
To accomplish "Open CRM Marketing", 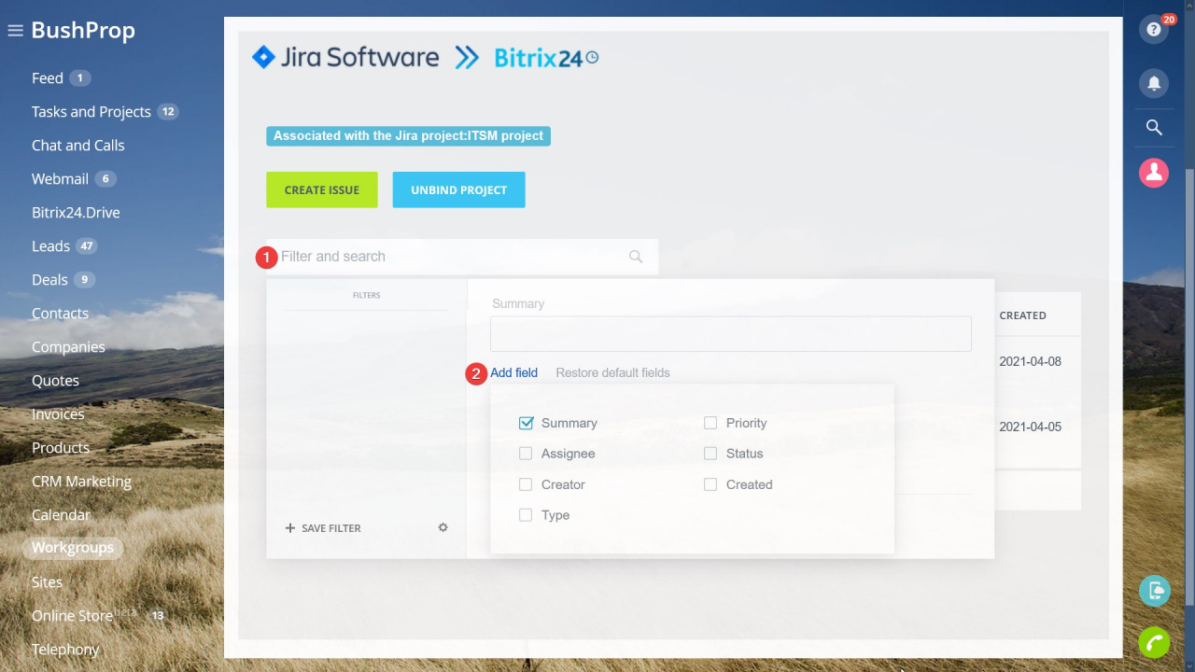I will click(81, 482).
